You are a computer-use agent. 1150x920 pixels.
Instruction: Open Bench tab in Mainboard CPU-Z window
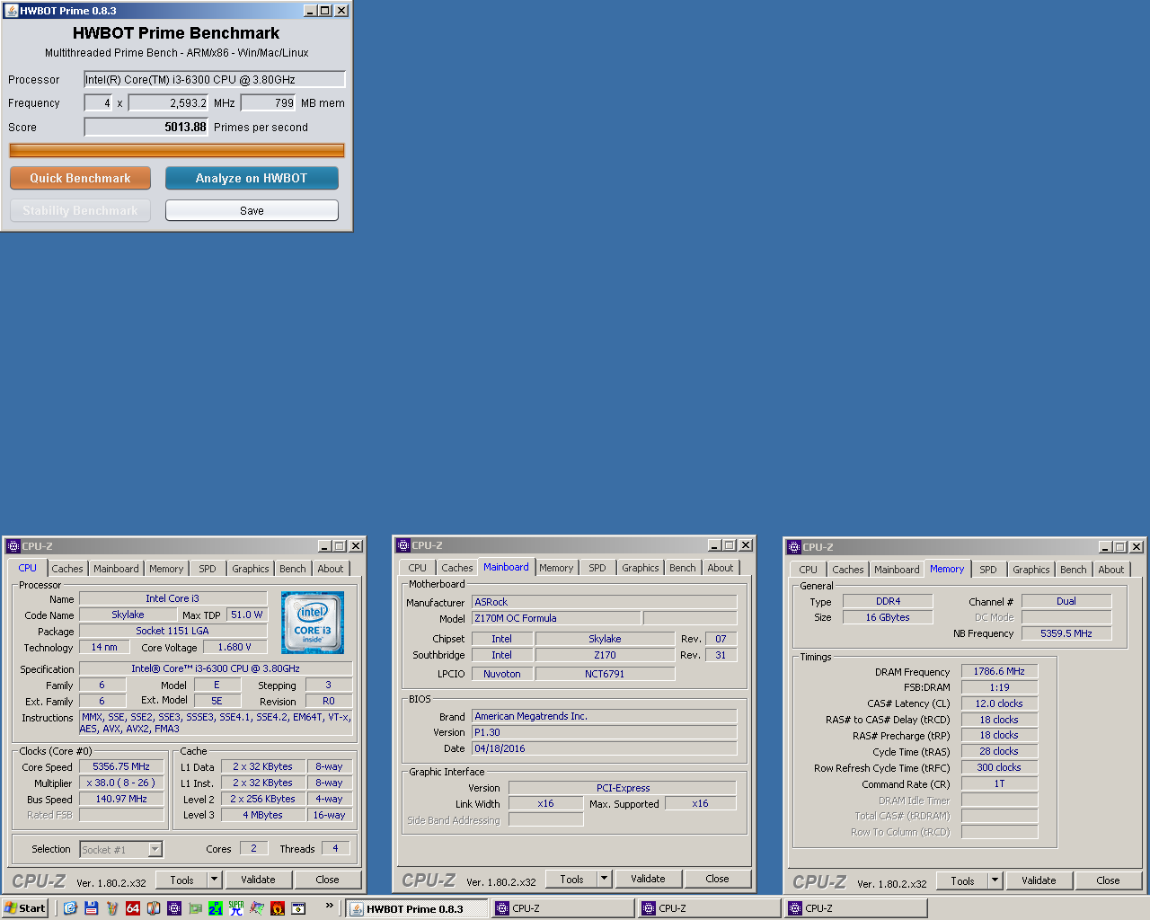[682, 568]
